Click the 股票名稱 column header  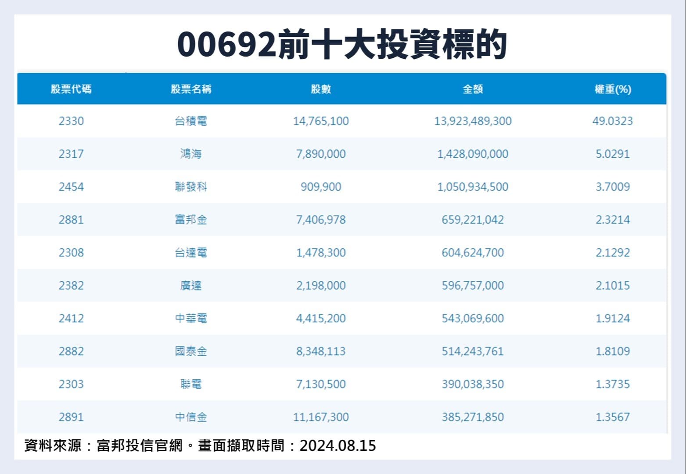tap(191, 89)
